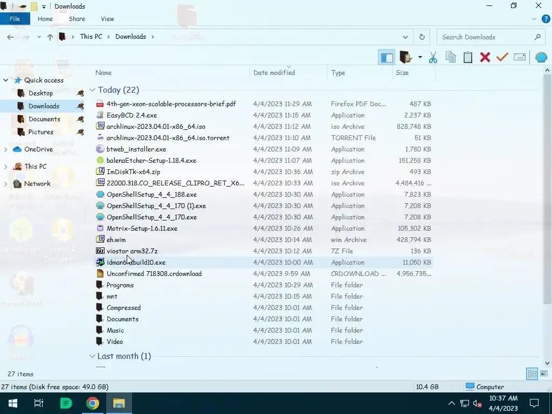Open the address bar history dropdown

click(x=405, y=37)
